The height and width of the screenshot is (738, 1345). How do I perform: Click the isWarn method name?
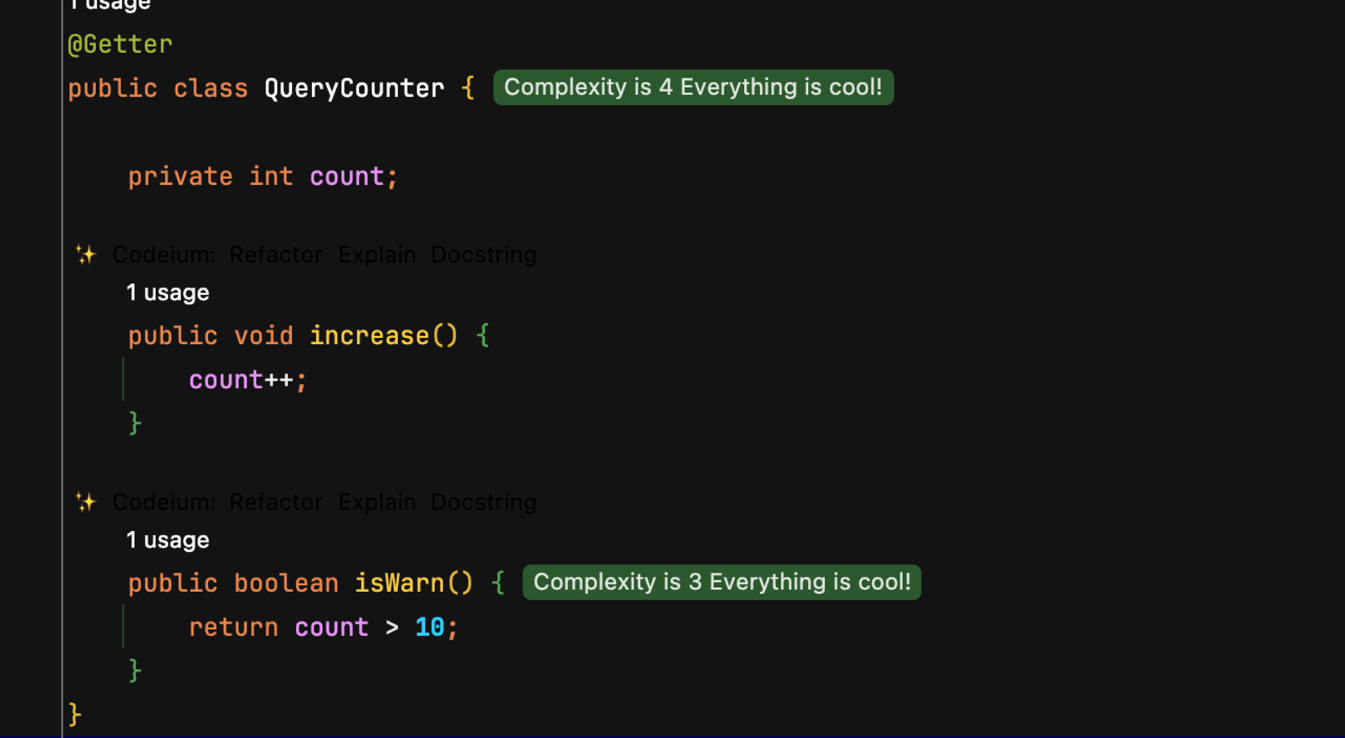click(x=399, y=583)
